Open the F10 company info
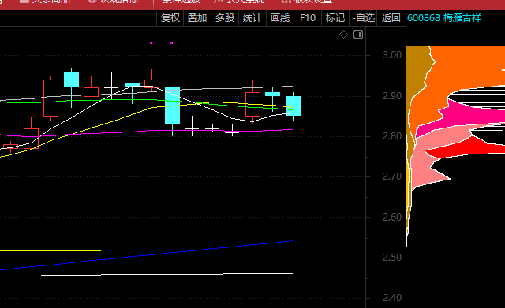The image size is (505, 308). pos(308,18)
